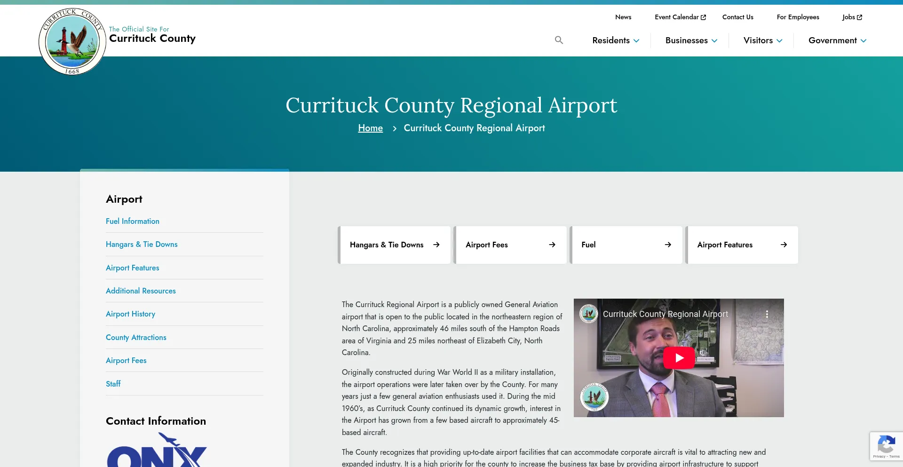Open the Fuel card
Viewport: 903px width, 467px height.
(x=626, y=245)
